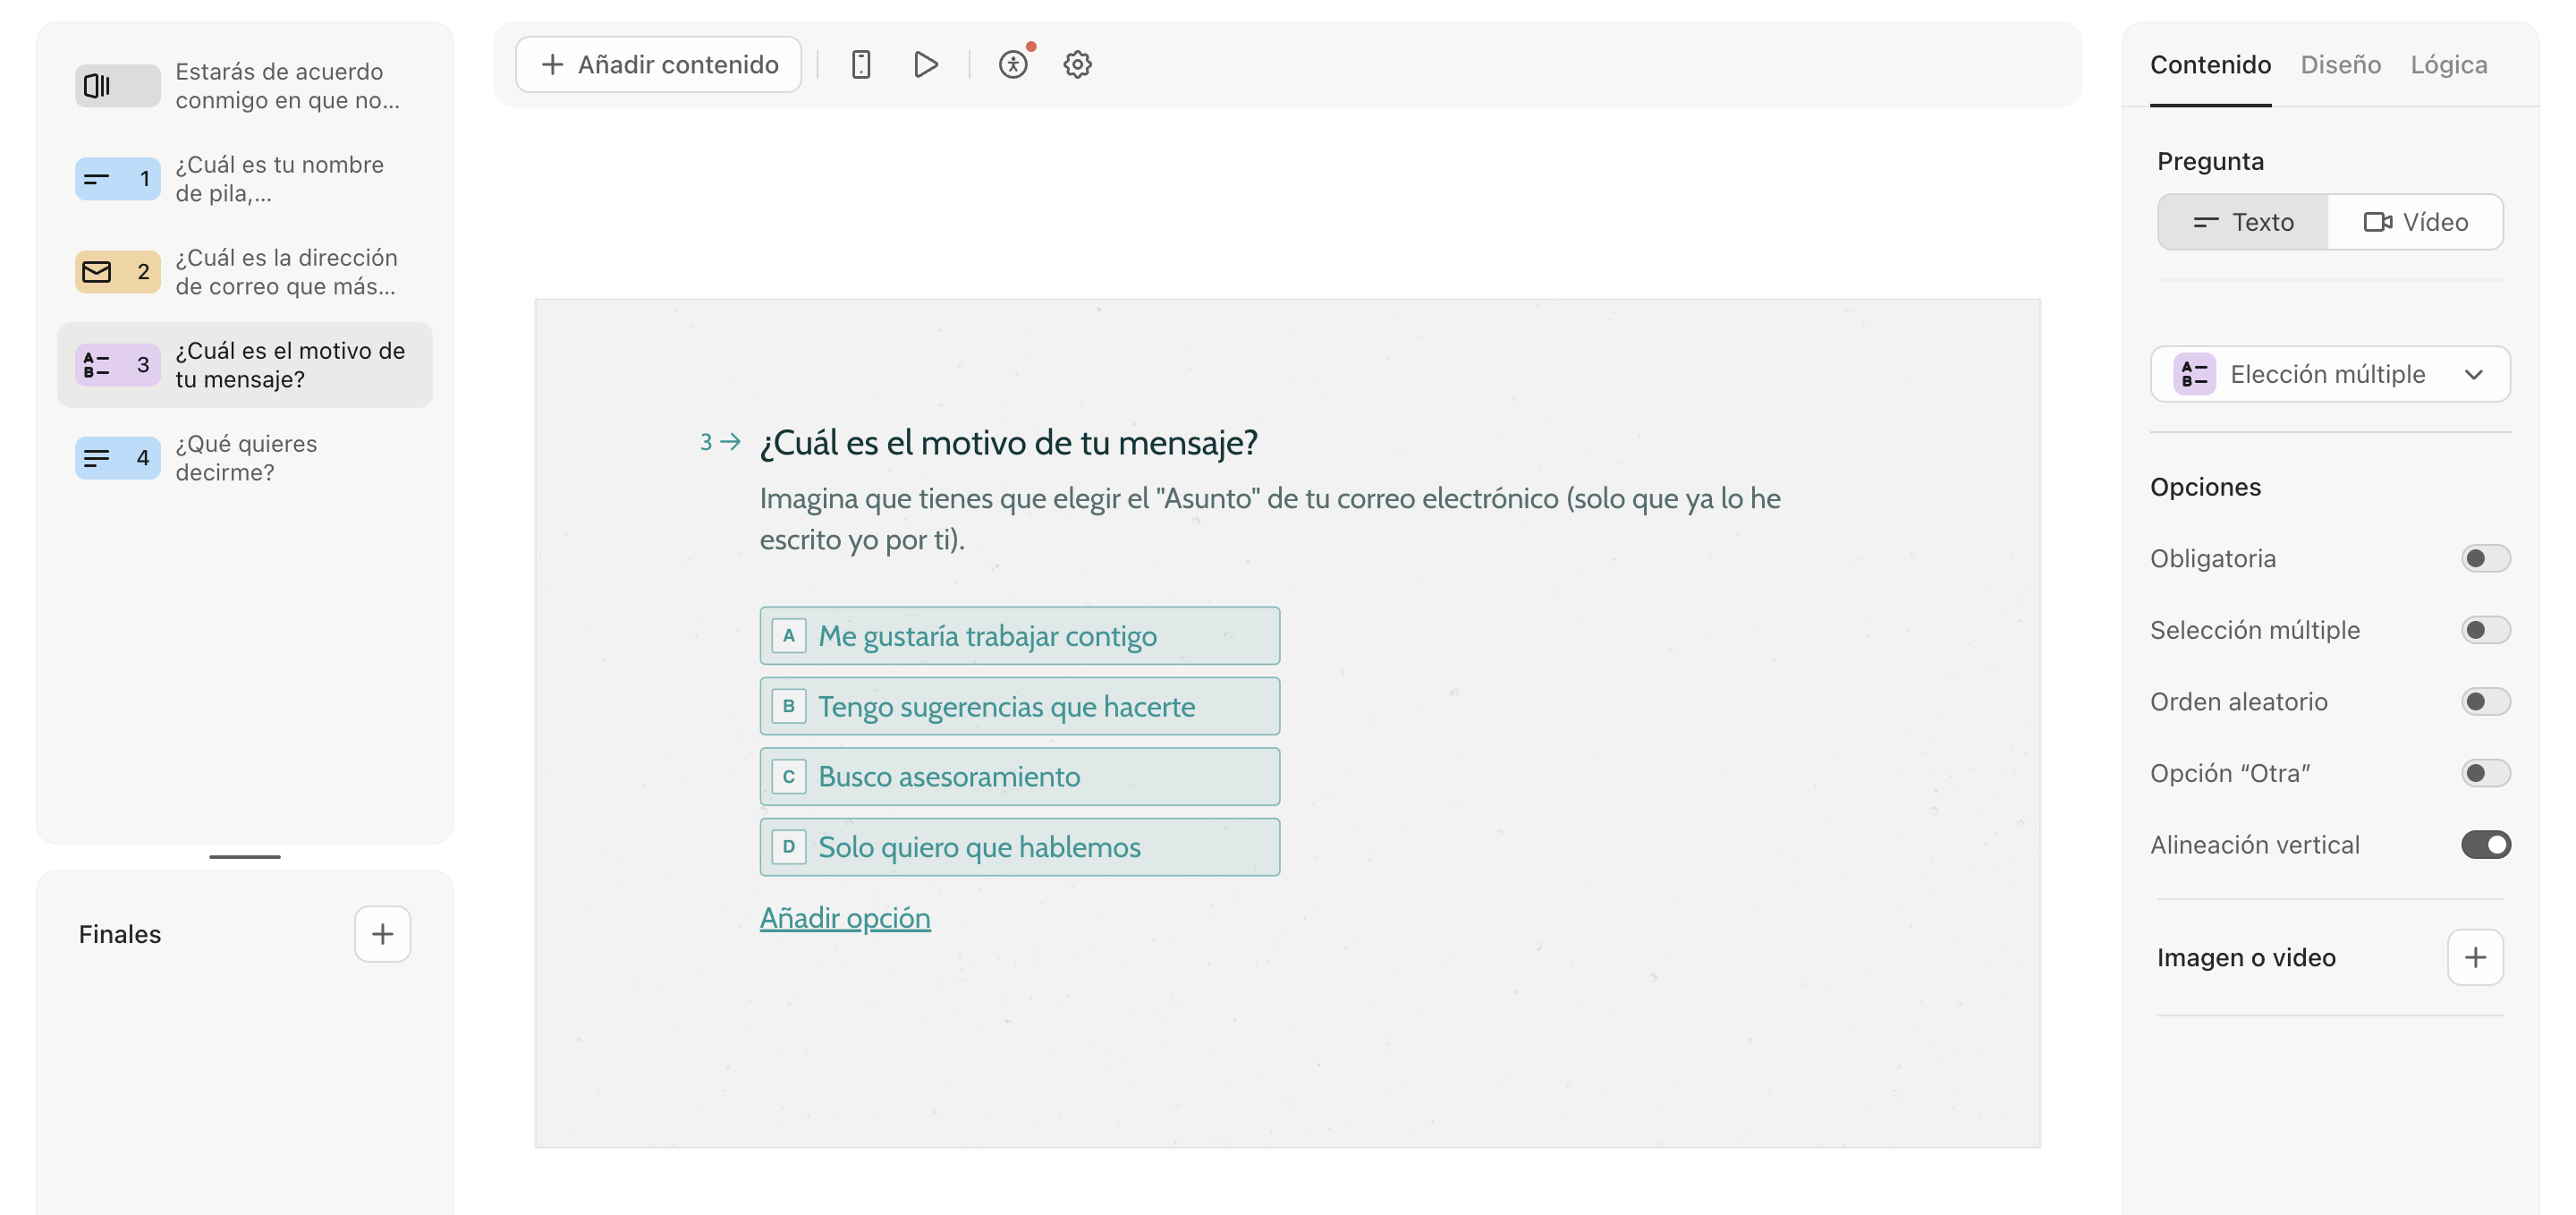Enable the Obligatoria toggle
Screen dimensions: 2576x1215
tap(2484, 558)
